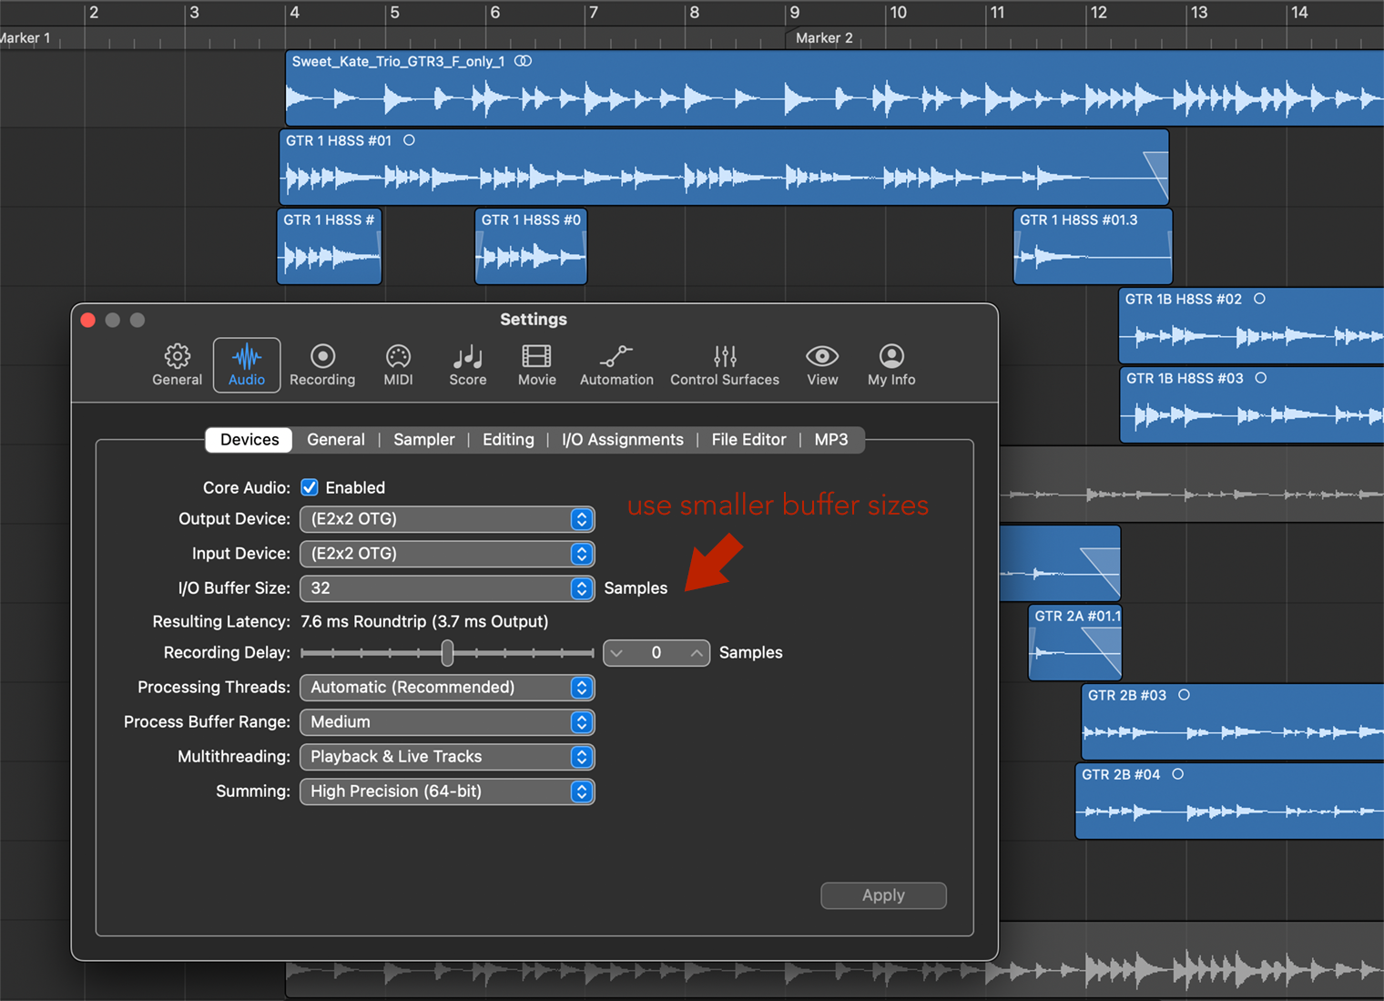Increase Recording Delay with the up arrow
1384x1001 pixels.
tap(696, 653)
